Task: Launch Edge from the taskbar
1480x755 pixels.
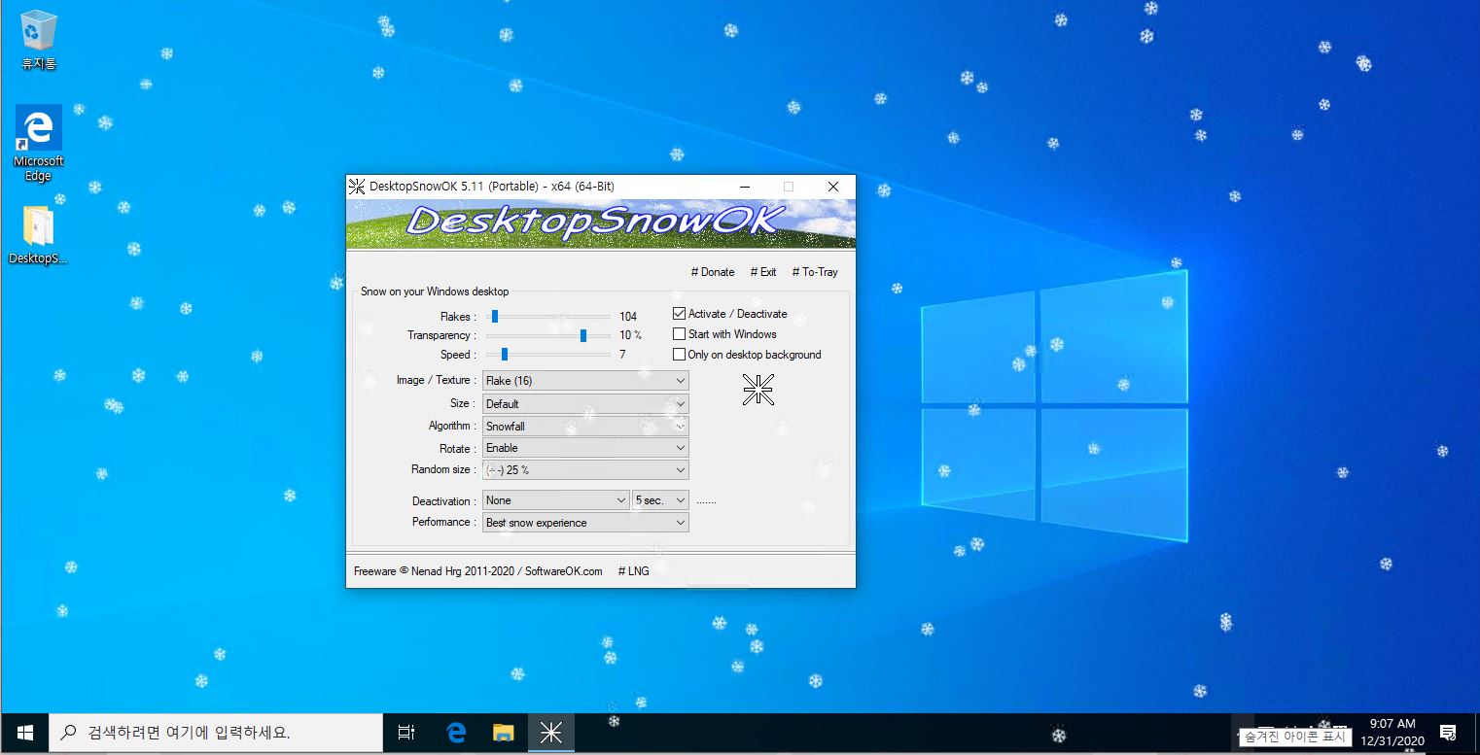Action: [455, 733]
